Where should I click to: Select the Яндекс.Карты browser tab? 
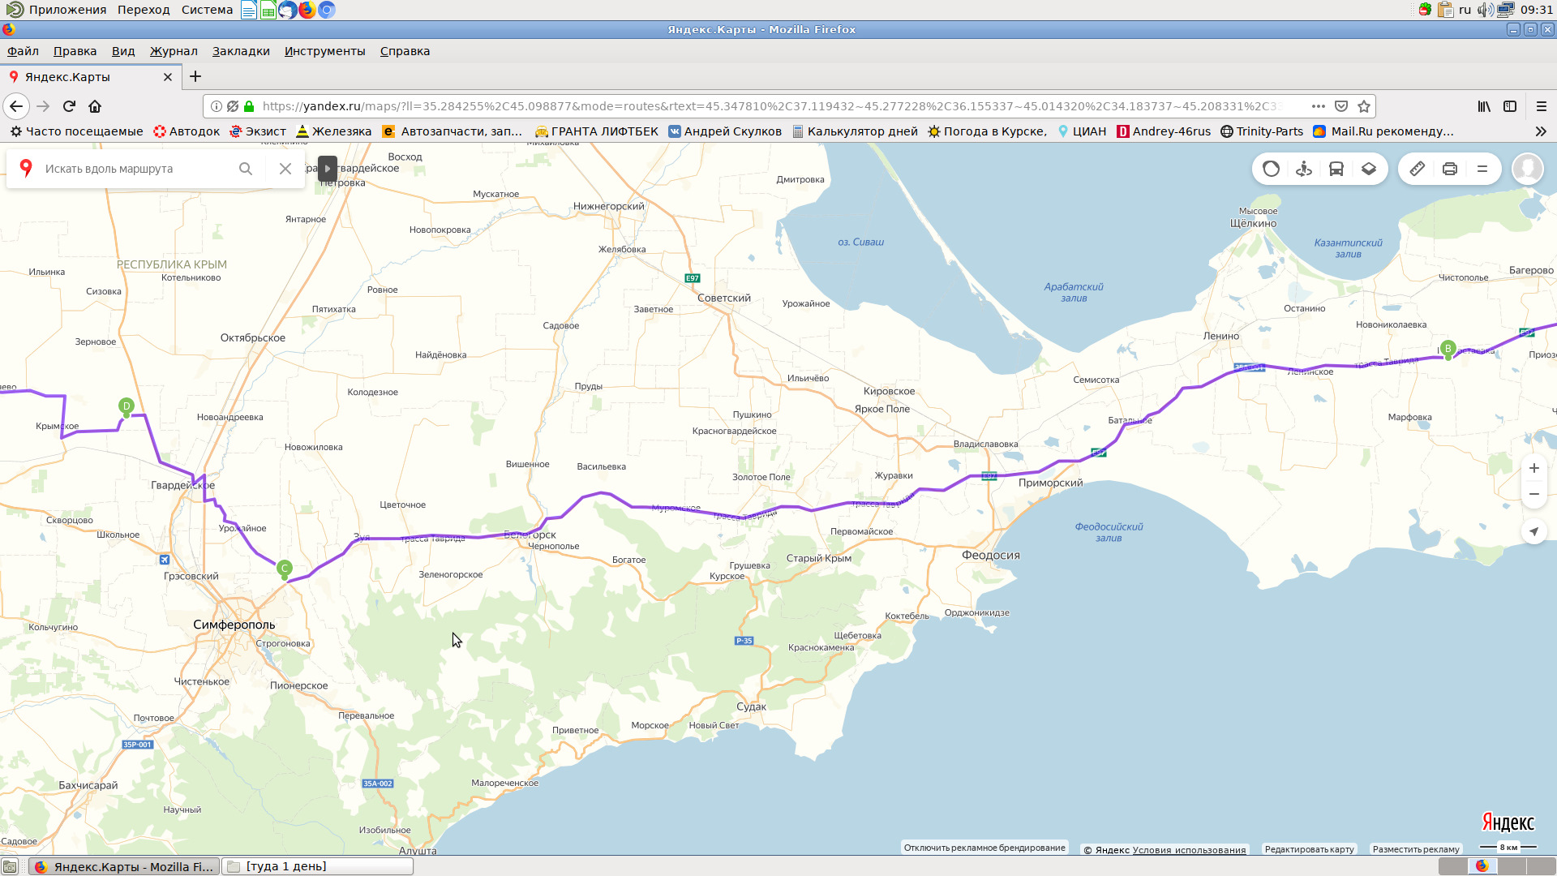[89, 77]
